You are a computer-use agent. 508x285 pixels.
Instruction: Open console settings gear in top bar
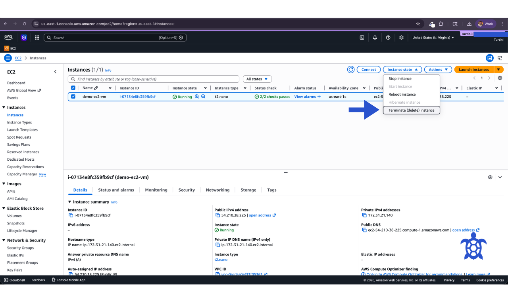coord(401,38)
